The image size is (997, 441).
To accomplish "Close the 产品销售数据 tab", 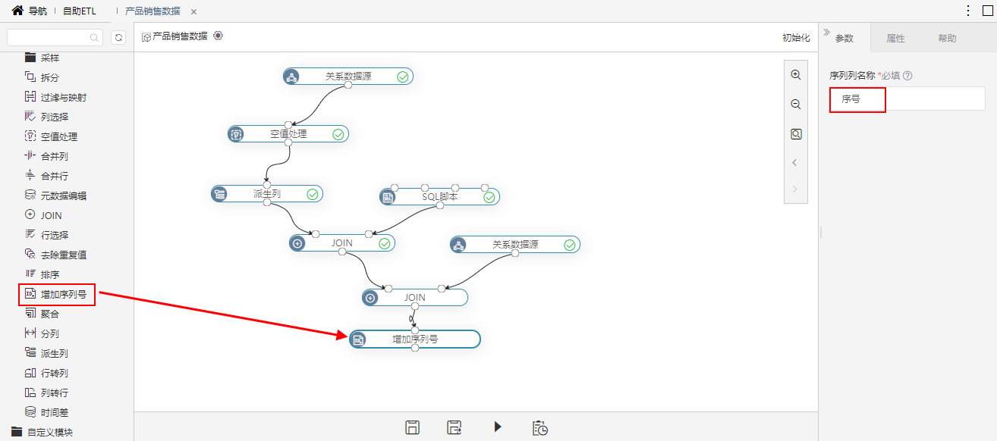I will [x=193, y=11].
